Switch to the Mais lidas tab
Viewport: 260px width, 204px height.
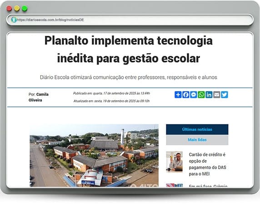(197, 140)
